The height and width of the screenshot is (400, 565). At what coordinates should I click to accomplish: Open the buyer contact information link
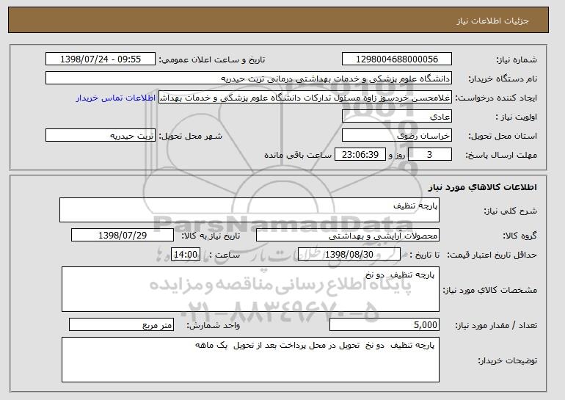point(116,98)
